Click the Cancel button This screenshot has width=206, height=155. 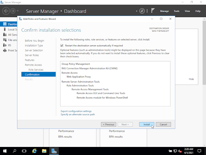(163, 124)
